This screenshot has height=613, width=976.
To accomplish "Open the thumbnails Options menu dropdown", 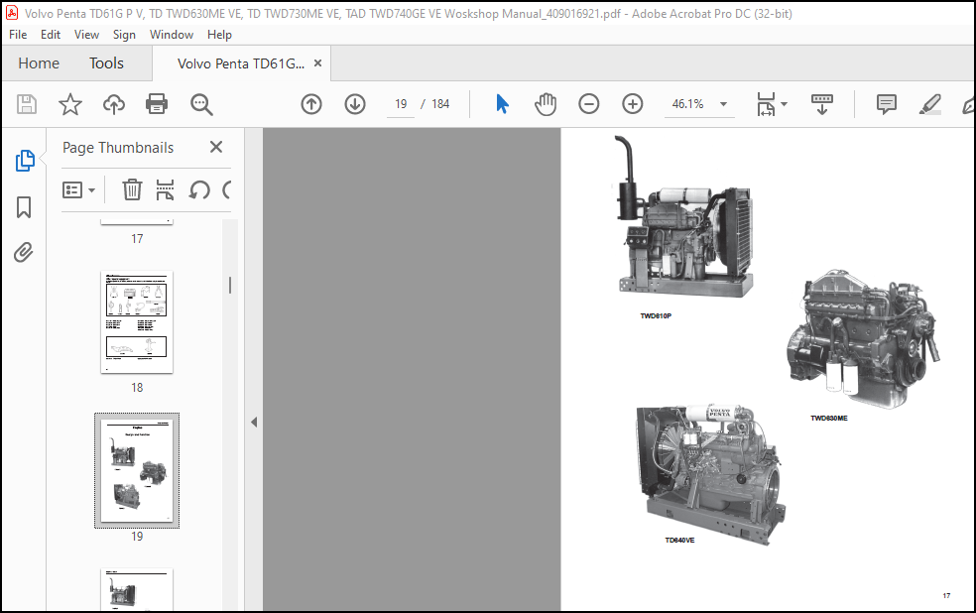I will [78, 189].
